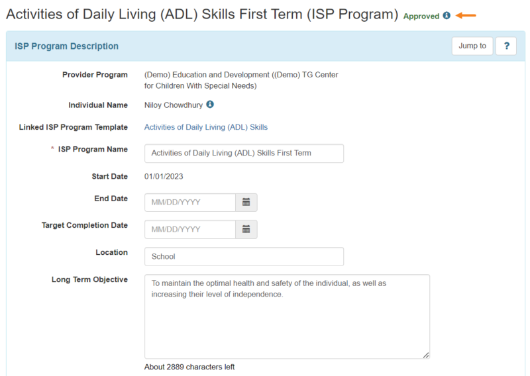Grab the Long Term Objective resize handle
This screenshot has height=376, width=530.
tap(426, 355)
